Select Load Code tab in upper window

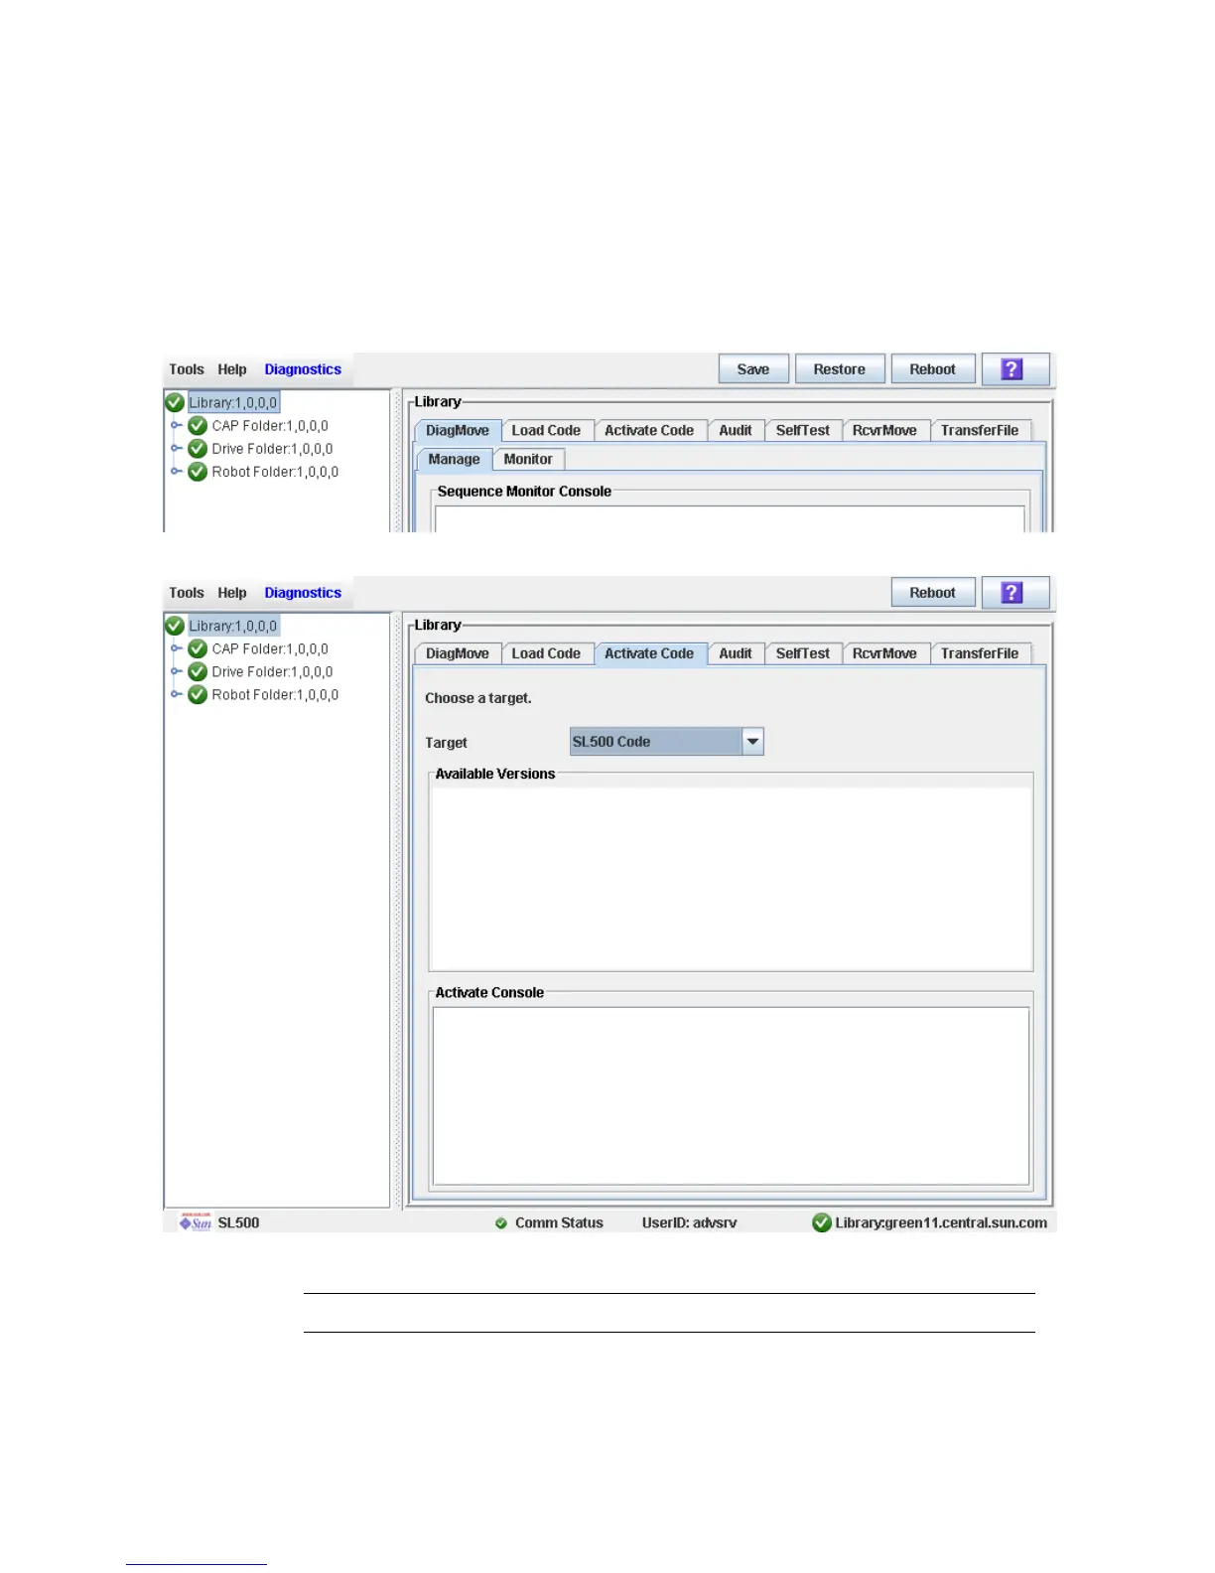coord(546,431)
